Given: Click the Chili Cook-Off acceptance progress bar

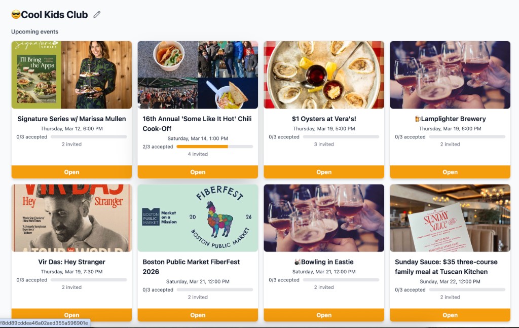Looking at the screenshot, I should 215,146.
